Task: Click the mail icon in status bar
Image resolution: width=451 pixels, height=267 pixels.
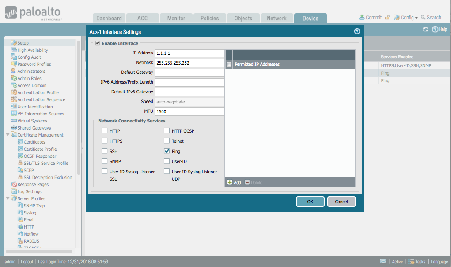Action: tap(383, 261)
